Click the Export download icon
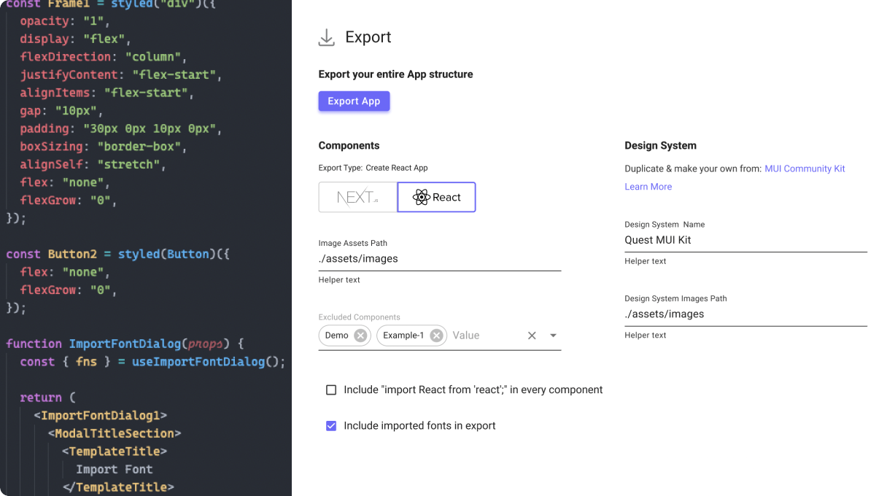The image size is (887, 496). point(326,38)
